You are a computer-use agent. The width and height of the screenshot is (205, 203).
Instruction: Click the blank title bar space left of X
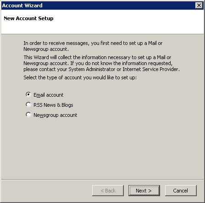click(x=119, y=5)
